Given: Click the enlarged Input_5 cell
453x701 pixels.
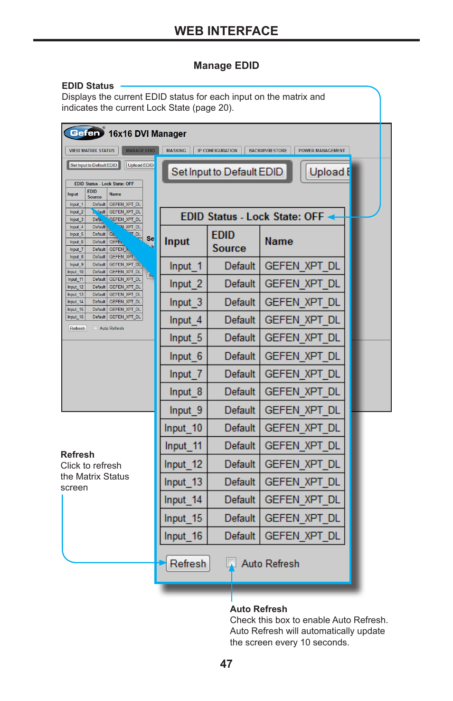Looking at the screenshot, I should pyautogui.click(x=184, y=338).
